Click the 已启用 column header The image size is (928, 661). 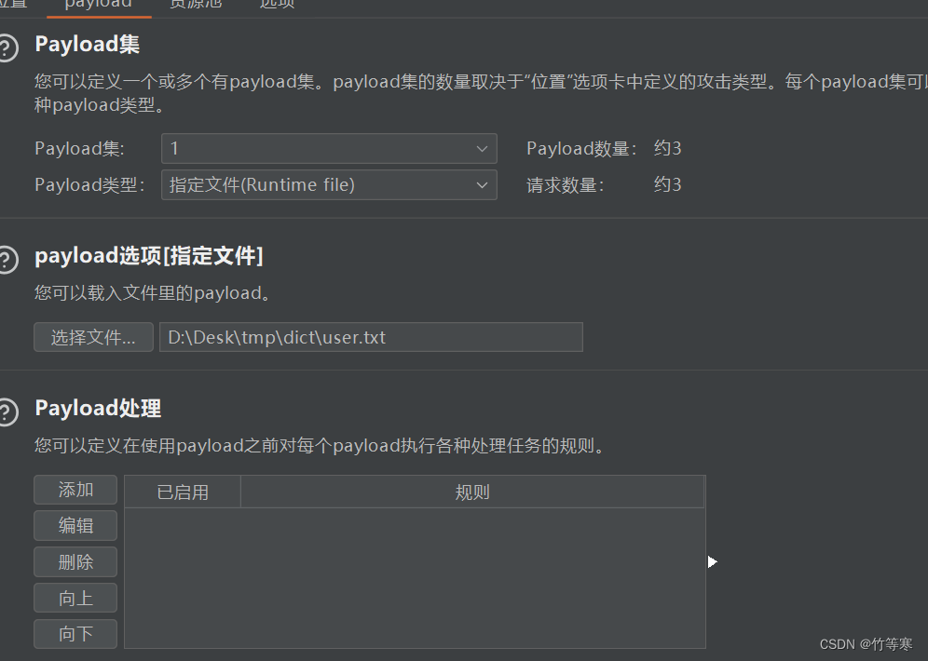pyautogui.click(x=183, y=492)
